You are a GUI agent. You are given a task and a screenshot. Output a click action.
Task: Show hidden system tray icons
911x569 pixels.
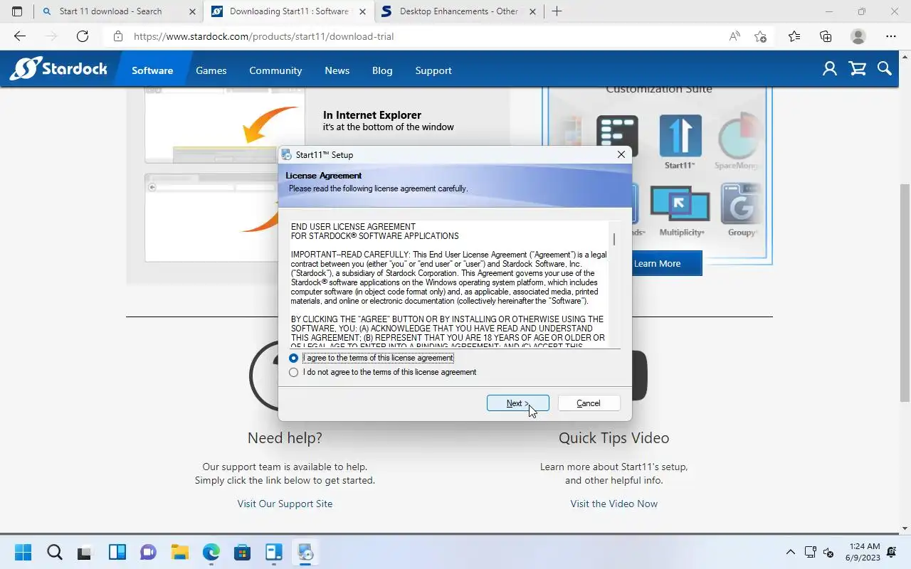pyautogui.click(x=790, y=552)
